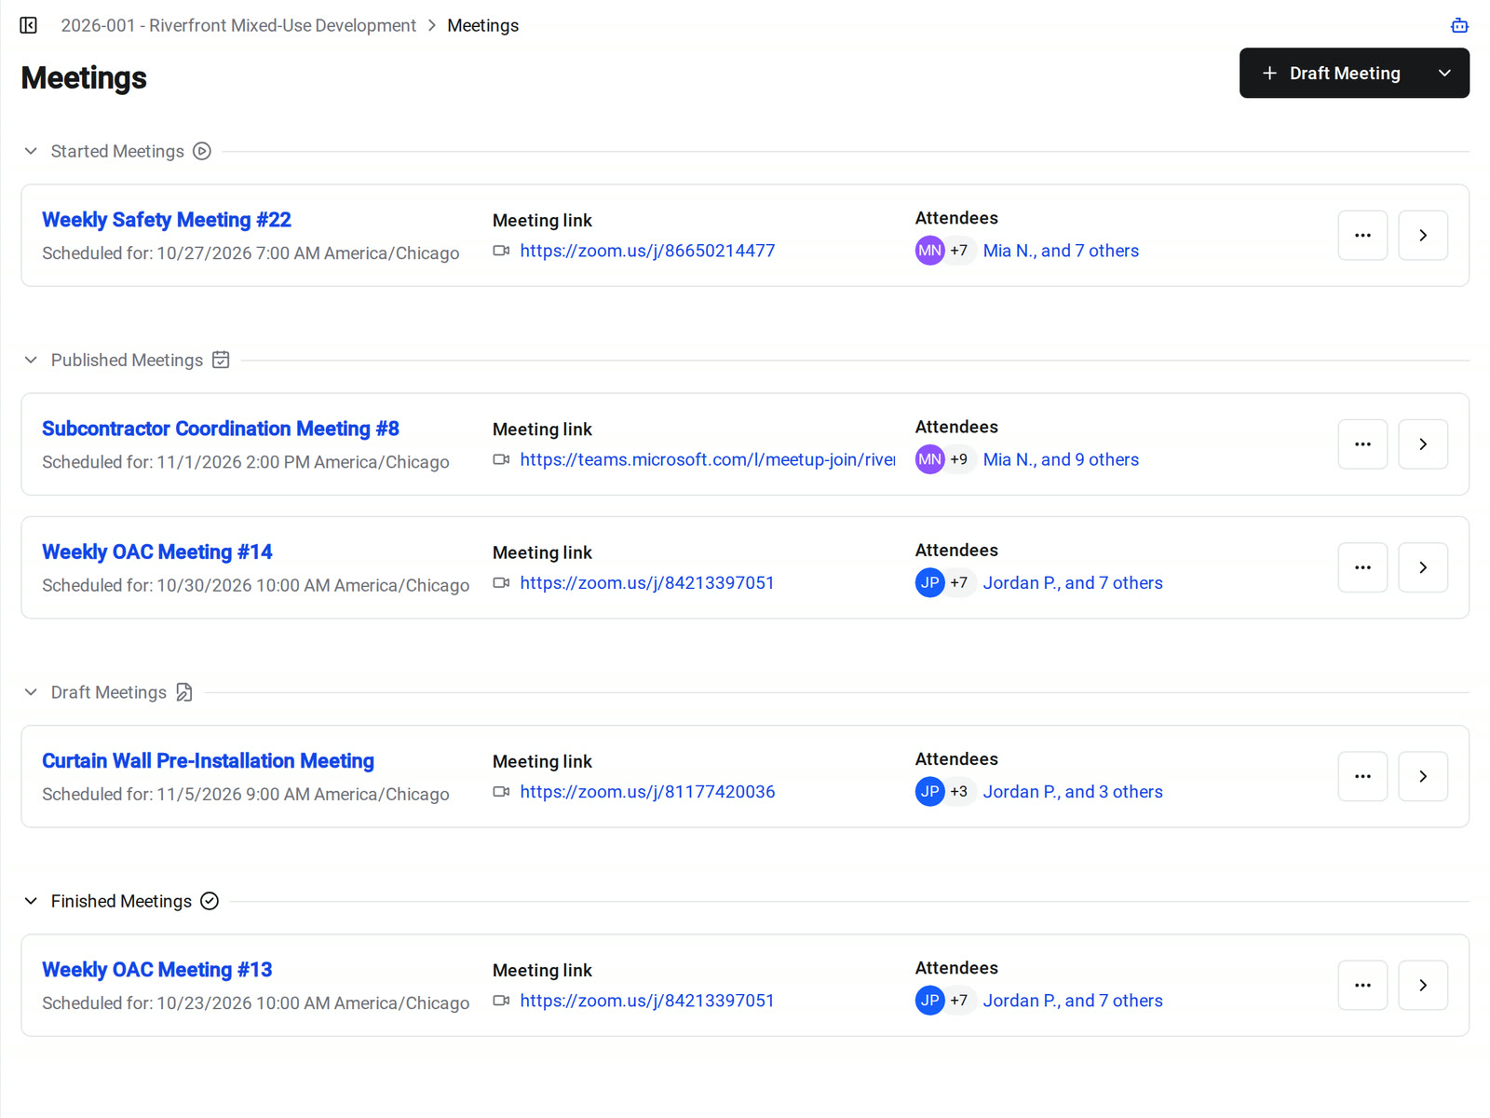
Task: Click the Draft Meetings document icon
Action: (x=184, y=692)
